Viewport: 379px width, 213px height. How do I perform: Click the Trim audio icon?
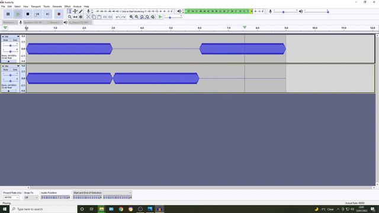click(x=105, y=17)
